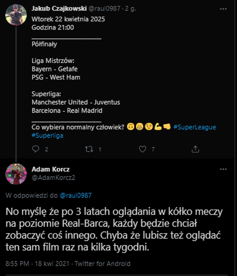Viewport: 237px width, 276px height.
Task: Click the retweet count number 1
Action: click(100, 150)
